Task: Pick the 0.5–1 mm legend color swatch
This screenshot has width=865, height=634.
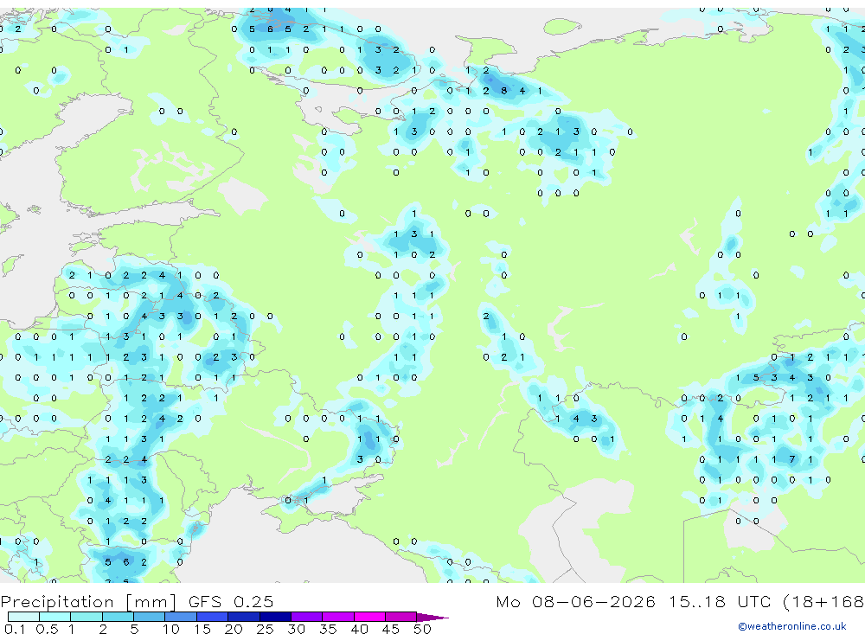Action: (54, 617)
